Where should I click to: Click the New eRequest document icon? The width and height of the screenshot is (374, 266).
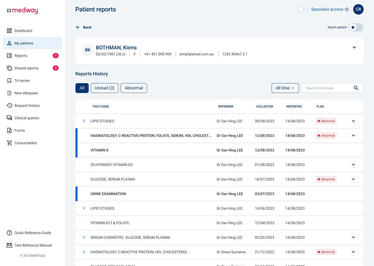click(9, 93)
